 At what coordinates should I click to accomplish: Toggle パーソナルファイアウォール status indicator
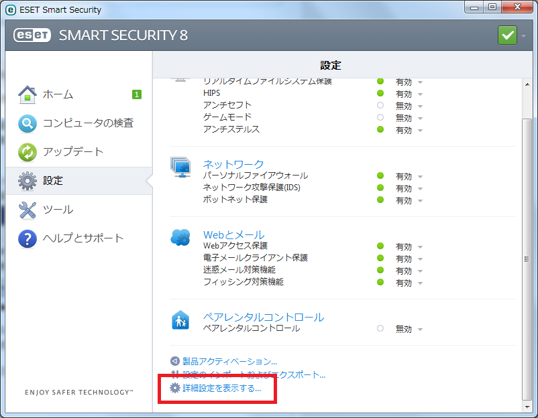pyautogui.click(x=380, y=176)
